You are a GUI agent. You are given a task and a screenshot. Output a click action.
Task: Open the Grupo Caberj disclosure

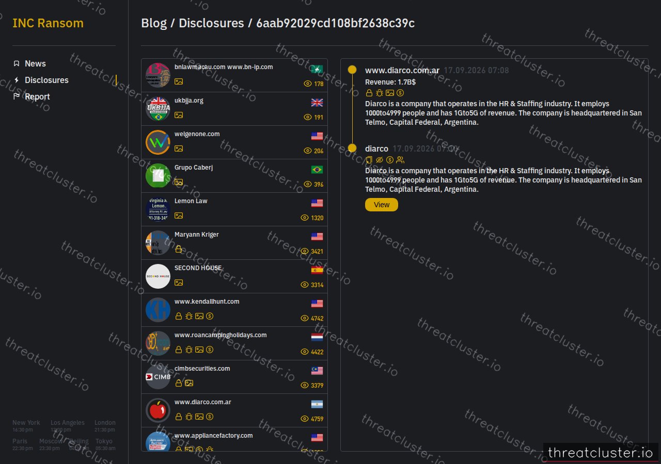[x=234, y=176]
